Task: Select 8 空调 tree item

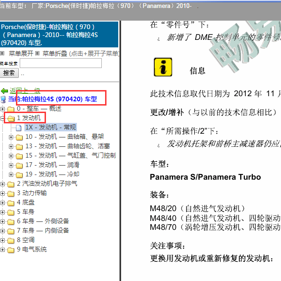Action: coord(26,240)
